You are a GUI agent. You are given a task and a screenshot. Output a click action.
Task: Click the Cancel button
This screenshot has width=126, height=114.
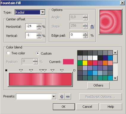point(87,107)
